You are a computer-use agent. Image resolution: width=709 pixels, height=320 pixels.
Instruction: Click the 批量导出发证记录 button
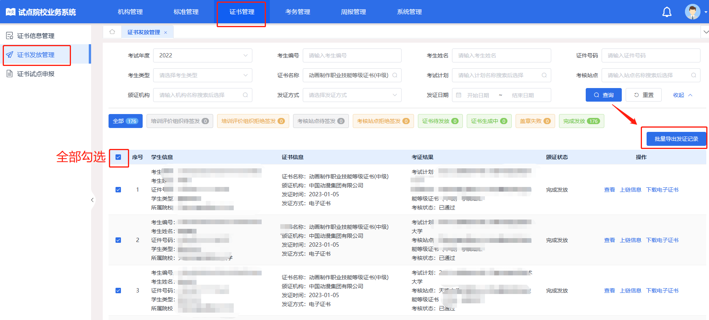(x=676, y=139)
